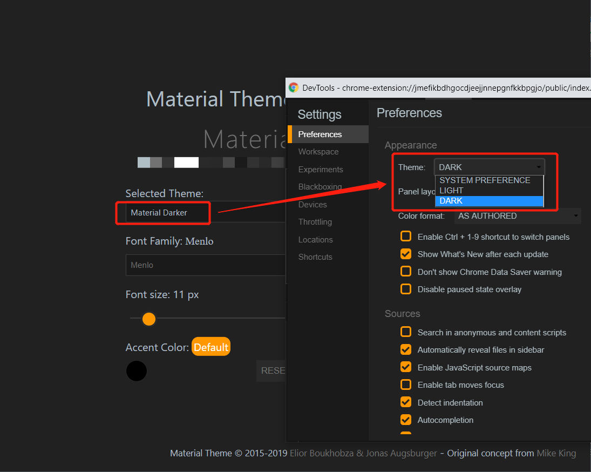Click the Menlo font family input field

pyautogui.click(x=205, y=265)
